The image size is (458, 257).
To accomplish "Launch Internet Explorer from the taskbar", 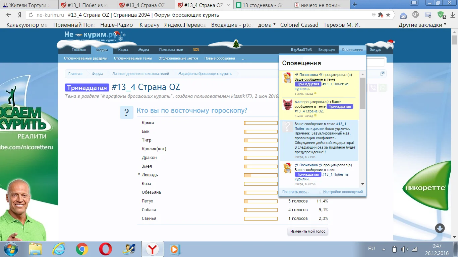I will 59,249.
